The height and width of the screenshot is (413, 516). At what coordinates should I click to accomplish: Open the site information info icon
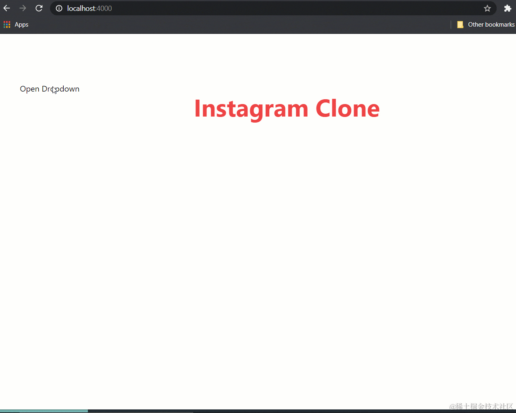[x=59, y=8]
